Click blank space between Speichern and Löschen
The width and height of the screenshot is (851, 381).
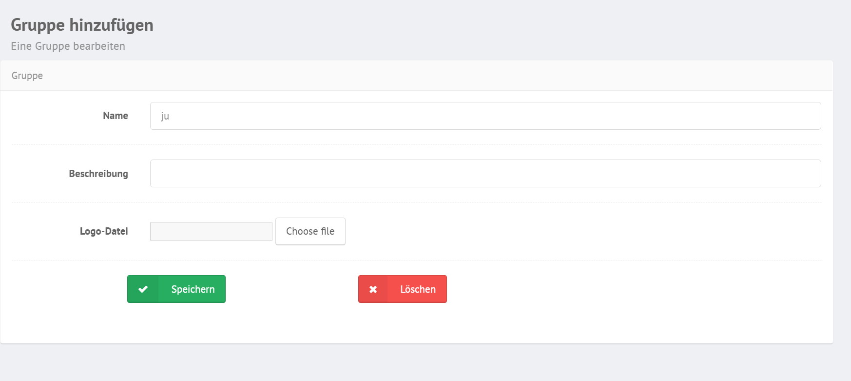coord(292,289)
